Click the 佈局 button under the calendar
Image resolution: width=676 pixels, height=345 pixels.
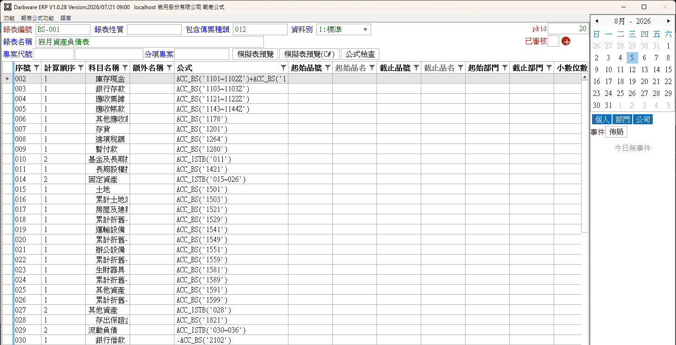pyautogui.click(x=616, y=132)
